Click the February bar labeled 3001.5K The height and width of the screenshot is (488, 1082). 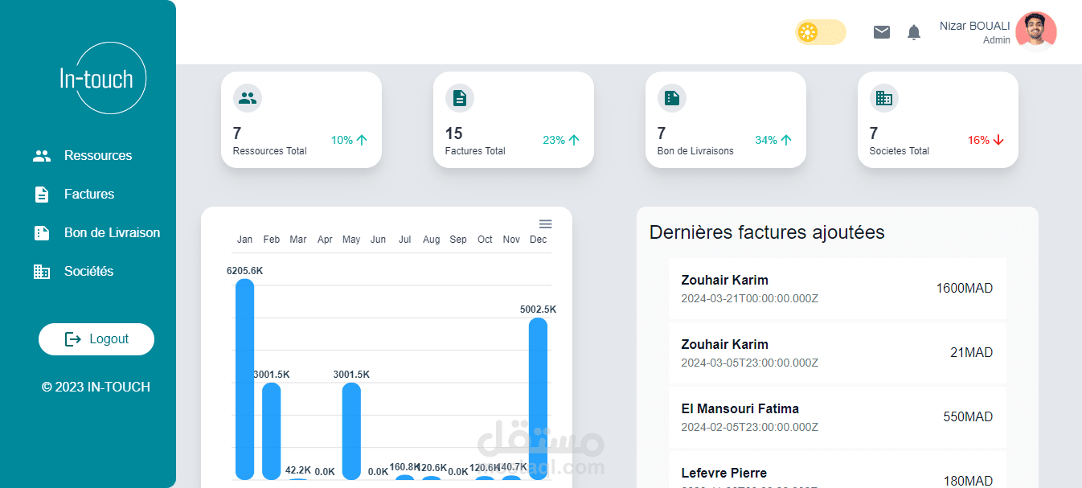click(x=272, y=431)
